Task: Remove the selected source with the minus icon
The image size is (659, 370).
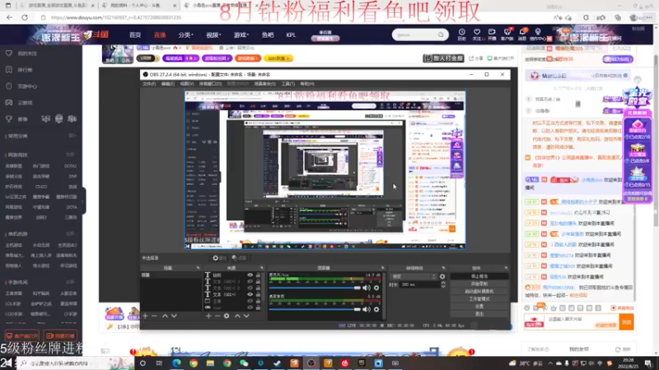Action: point(217,316)
